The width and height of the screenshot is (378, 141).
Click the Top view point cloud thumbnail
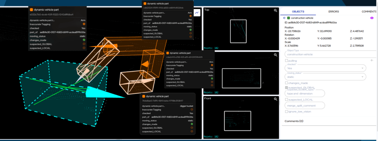click(241, 29)
